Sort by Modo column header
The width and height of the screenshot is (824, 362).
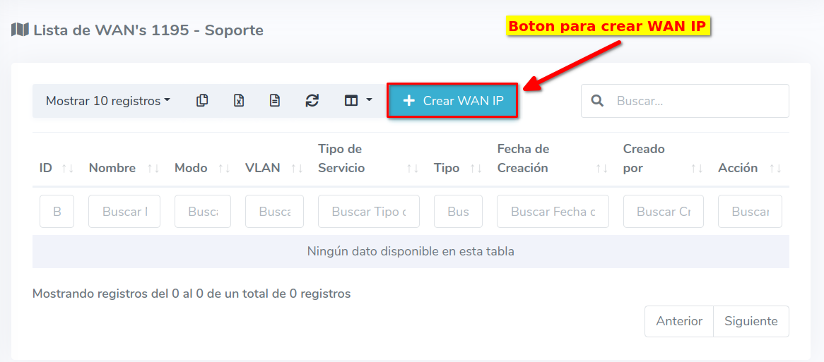tap(191, 168)
